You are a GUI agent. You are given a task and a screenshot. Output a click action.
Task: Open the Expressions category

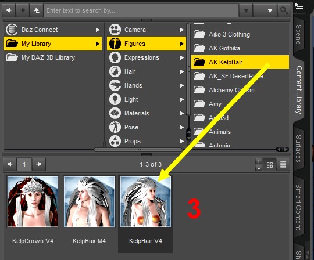[x=147, y=57]
